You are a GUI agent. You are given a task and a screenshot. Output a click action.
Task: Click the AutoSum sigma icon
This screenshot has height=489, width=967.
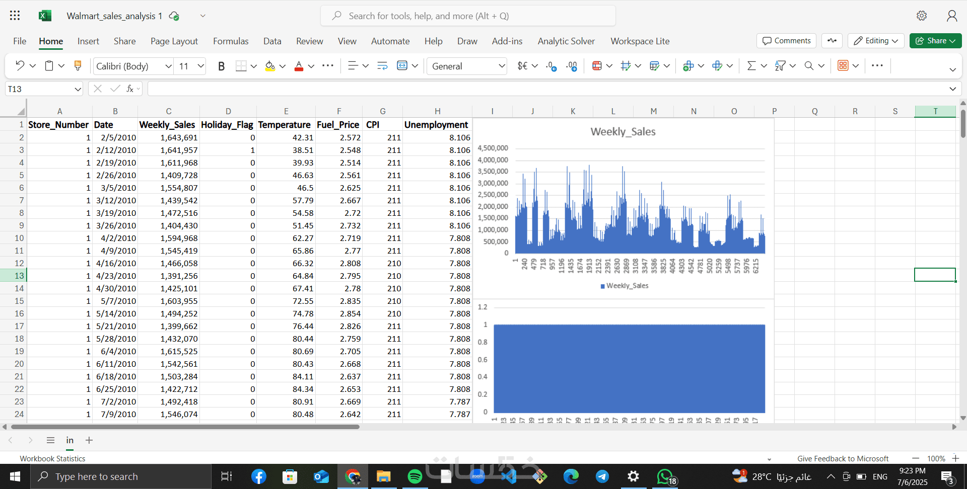[x=751, y=66]
